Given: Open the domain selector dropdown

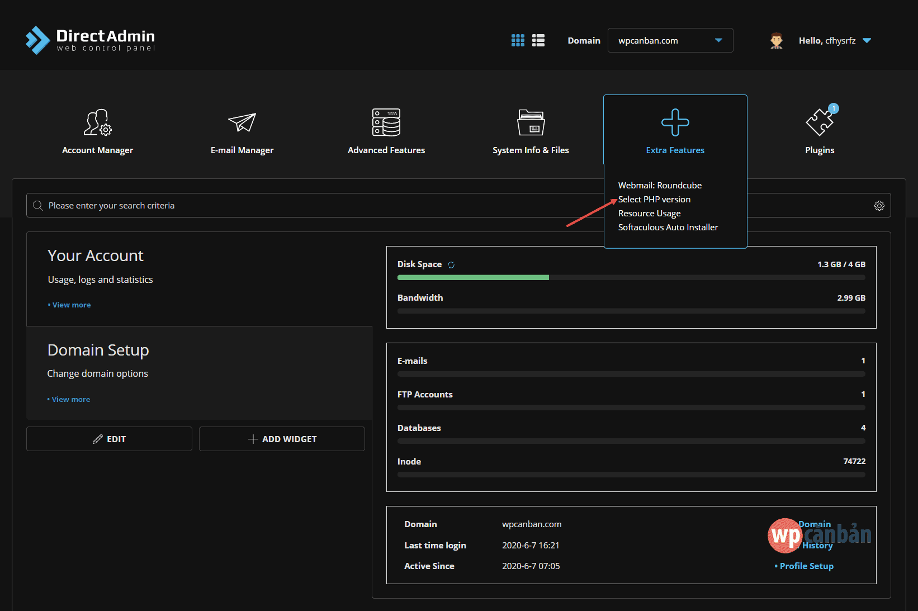Looking at the screenshot, I should click(718, 40).
